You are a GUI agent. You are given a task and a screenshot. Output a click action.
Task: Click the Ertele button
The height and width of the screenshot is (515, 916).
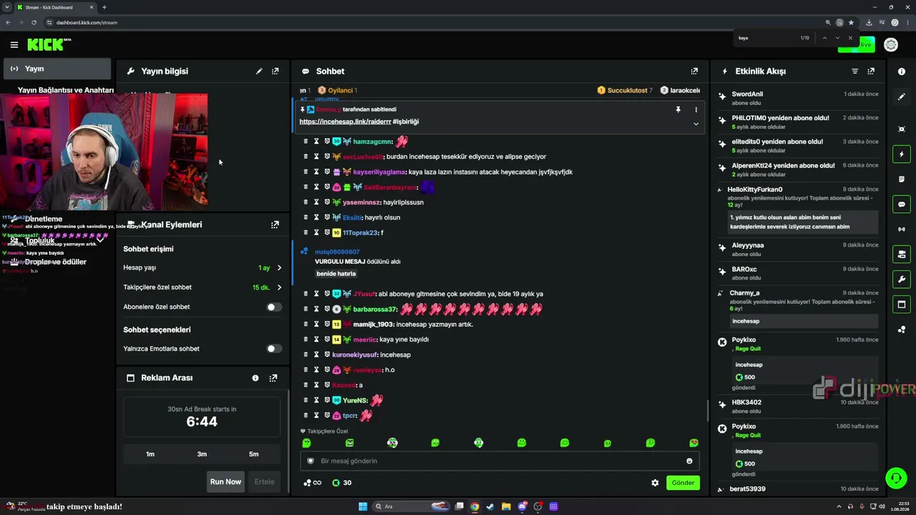[264, 482]
